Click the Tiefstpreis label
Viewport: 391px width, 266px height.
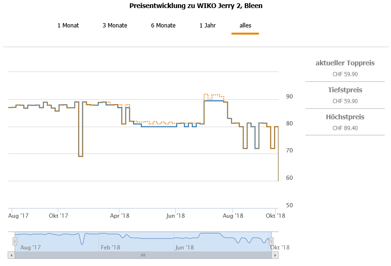coord(345,90)
